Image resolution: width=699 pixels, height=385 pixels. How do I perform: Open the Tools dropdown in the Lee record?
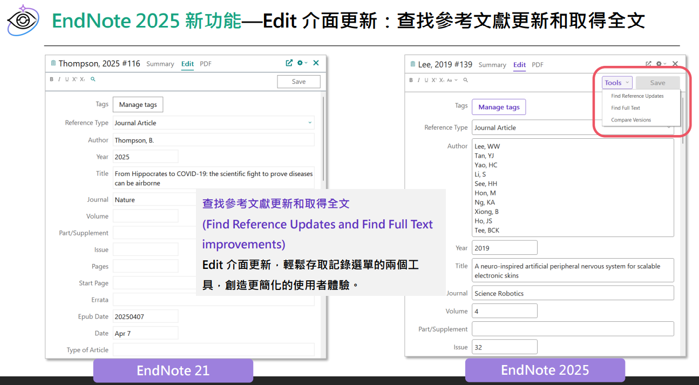616,82
